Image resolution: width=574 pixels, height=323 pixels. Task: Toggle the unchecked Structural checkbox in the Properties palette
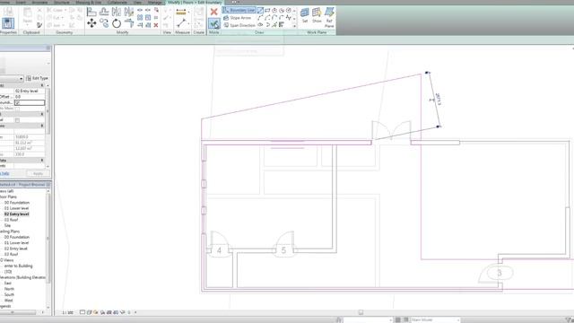(17, 120)
